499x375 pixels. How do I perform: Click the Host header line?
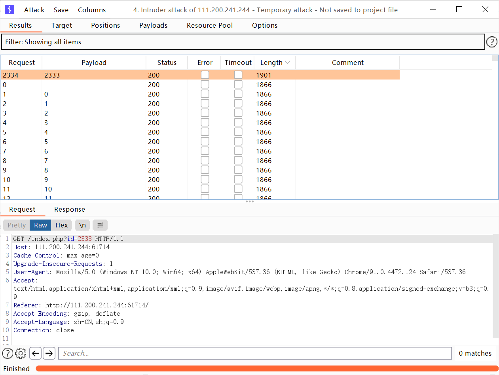click(61, 247)
